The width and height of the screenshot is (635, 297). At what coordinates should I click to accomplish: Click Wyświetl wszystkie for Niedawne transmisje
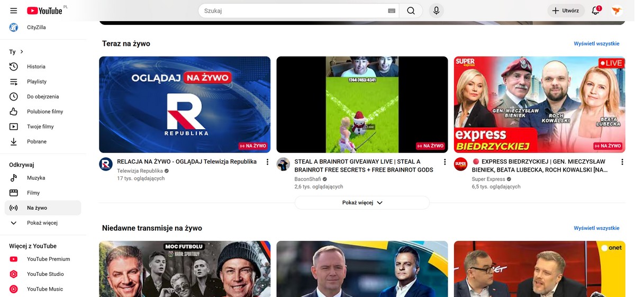pos(596,228)
